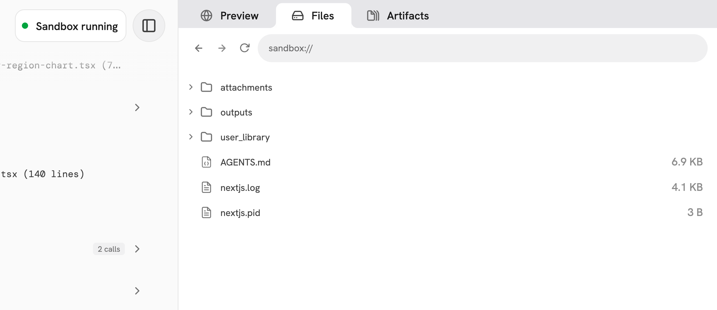The image size is (717, 310).
Task: Expand the outputs folder chevron
Action: (x=191, y=112)
